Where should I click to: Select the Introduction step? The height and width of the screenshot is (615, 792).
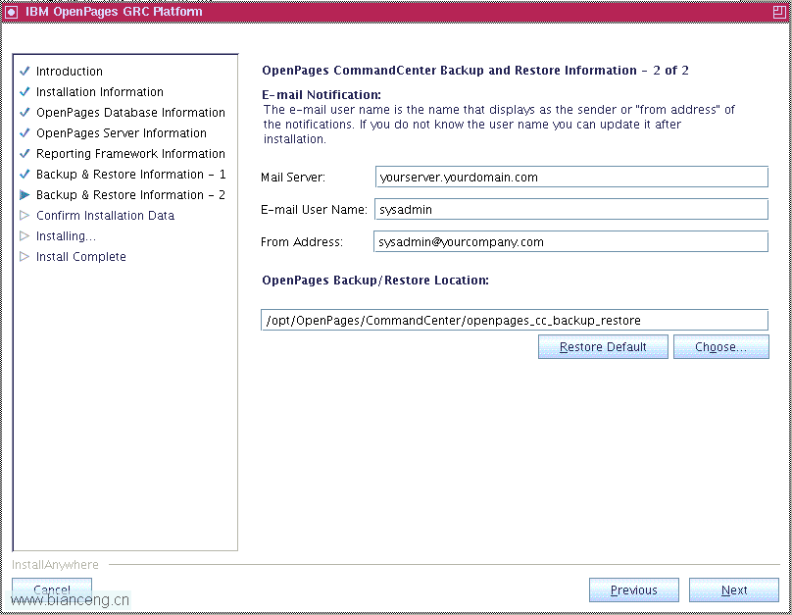pyautogui.click(x=70, y=72)
